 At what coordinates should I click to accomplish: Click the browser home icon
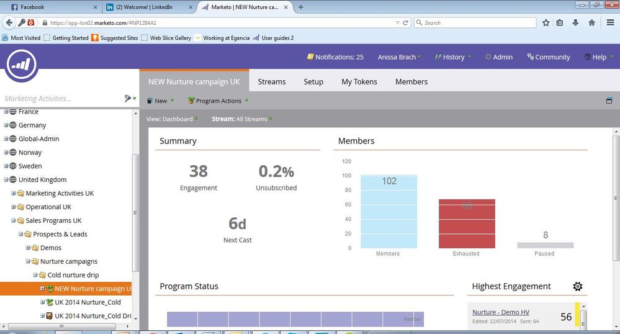tap(592, 23)
